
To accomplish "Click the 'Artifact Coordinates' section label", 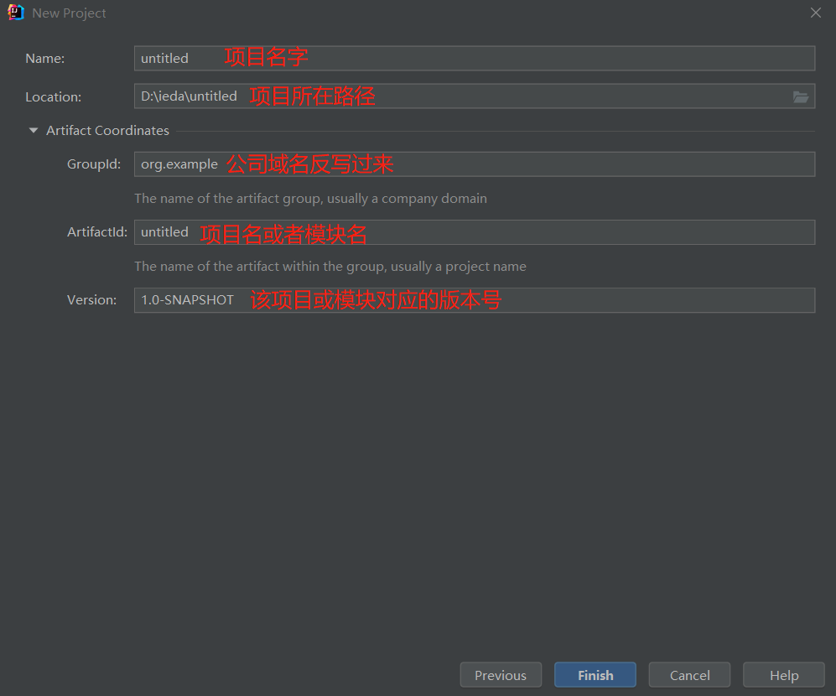I will coord(107,130).
